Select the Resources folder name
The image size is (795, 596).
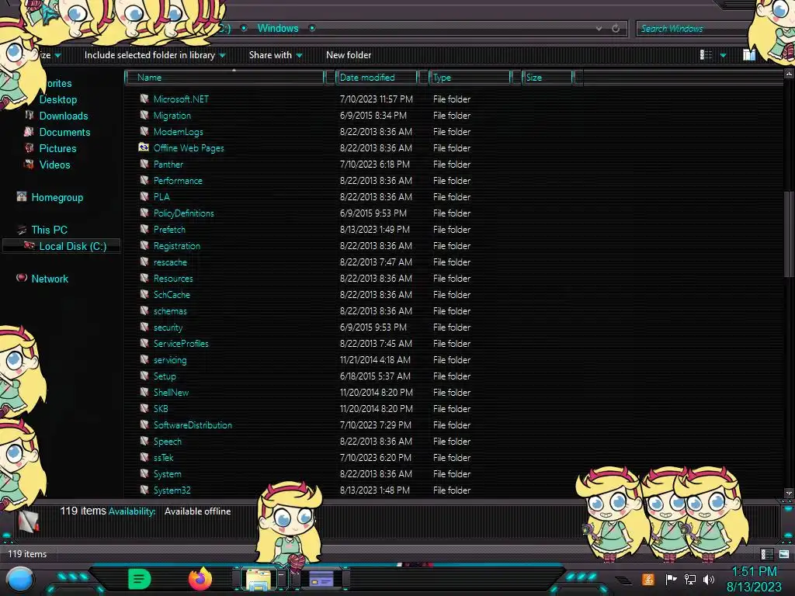[173, 279]
